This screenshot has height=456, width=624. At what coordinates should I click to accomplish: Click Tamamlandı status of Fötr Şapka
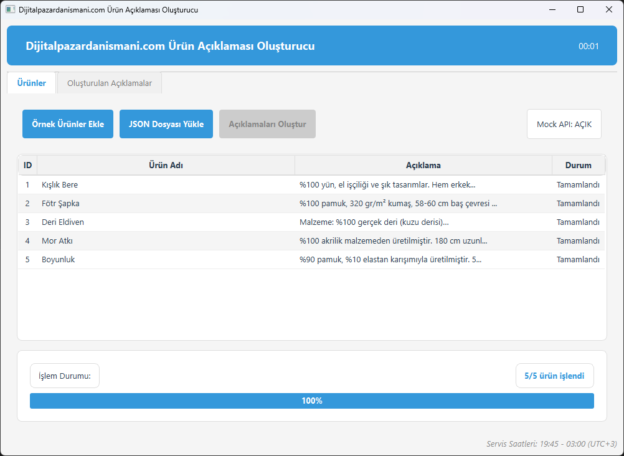pyautogui.click(x=578, y=204)
